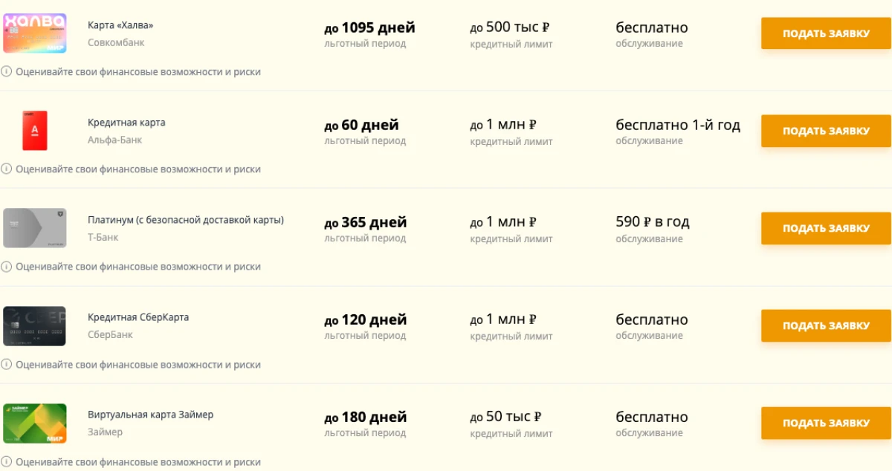Click the dark СберКарта card image
This screenshot has height=471, width=892.
coord(34,326)
